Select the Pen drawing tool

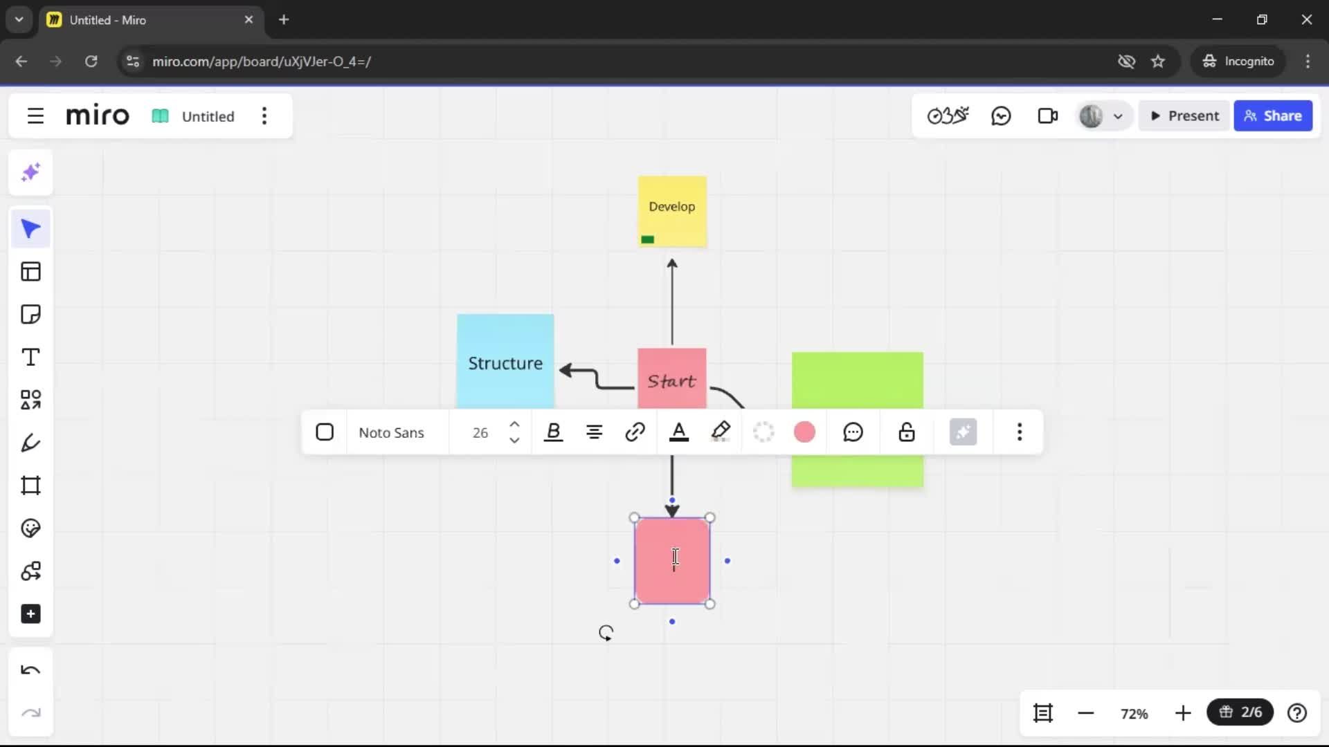[30, 443]
